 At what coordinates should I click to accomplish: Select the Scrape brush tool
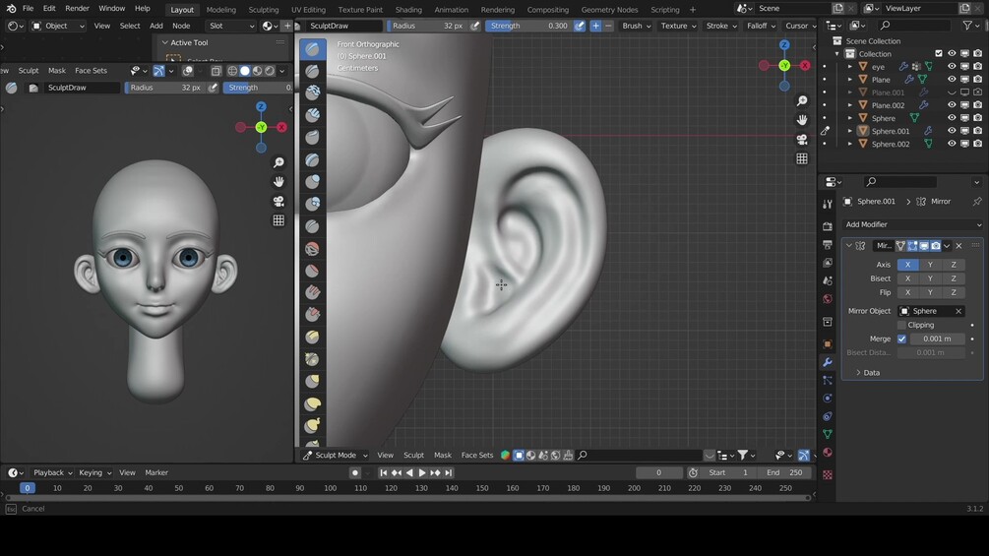pos(312,315)
